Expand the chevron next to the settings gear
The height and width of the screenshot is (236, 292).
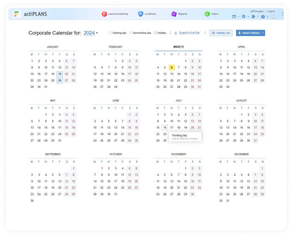tap(248, 16)
